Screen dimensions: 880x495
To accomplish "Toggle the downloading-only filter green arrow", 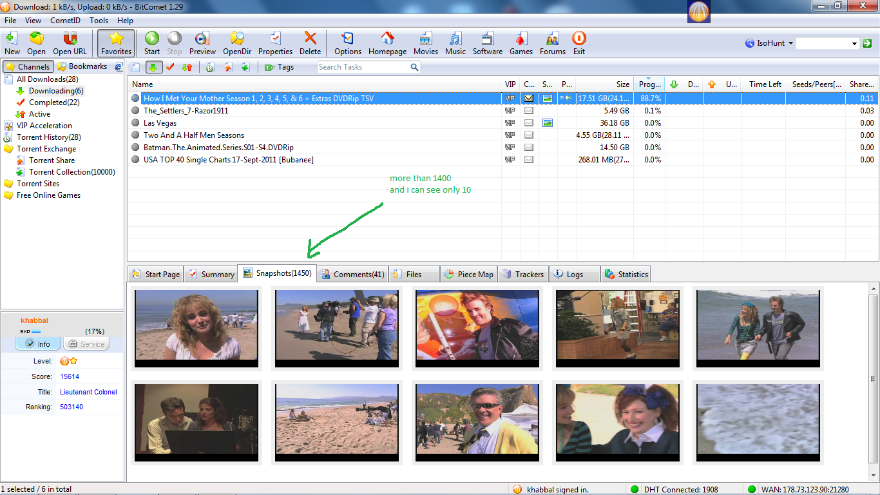I will coord(153,67).
